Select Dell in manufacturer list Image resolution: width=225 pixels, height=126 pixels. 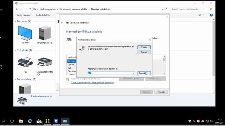click(x=70, y=68)
